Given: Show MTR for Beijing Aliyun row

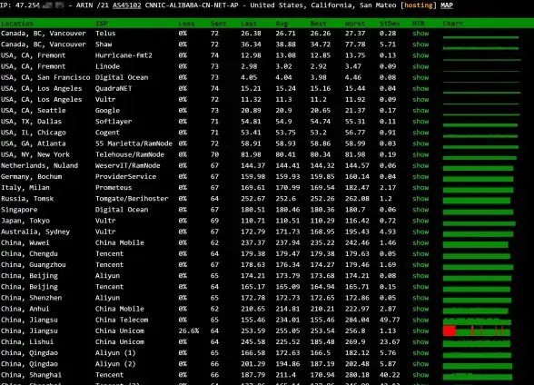Looking at the screenshot, I should pyautogui.click(x=420, y=275).
